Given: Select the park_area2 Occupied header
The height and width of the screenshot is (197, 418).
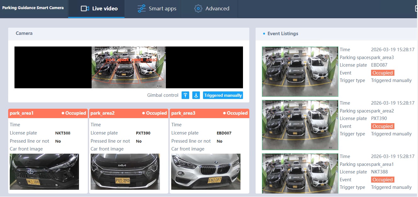Looking at the screenshot, I should (128, 113).
